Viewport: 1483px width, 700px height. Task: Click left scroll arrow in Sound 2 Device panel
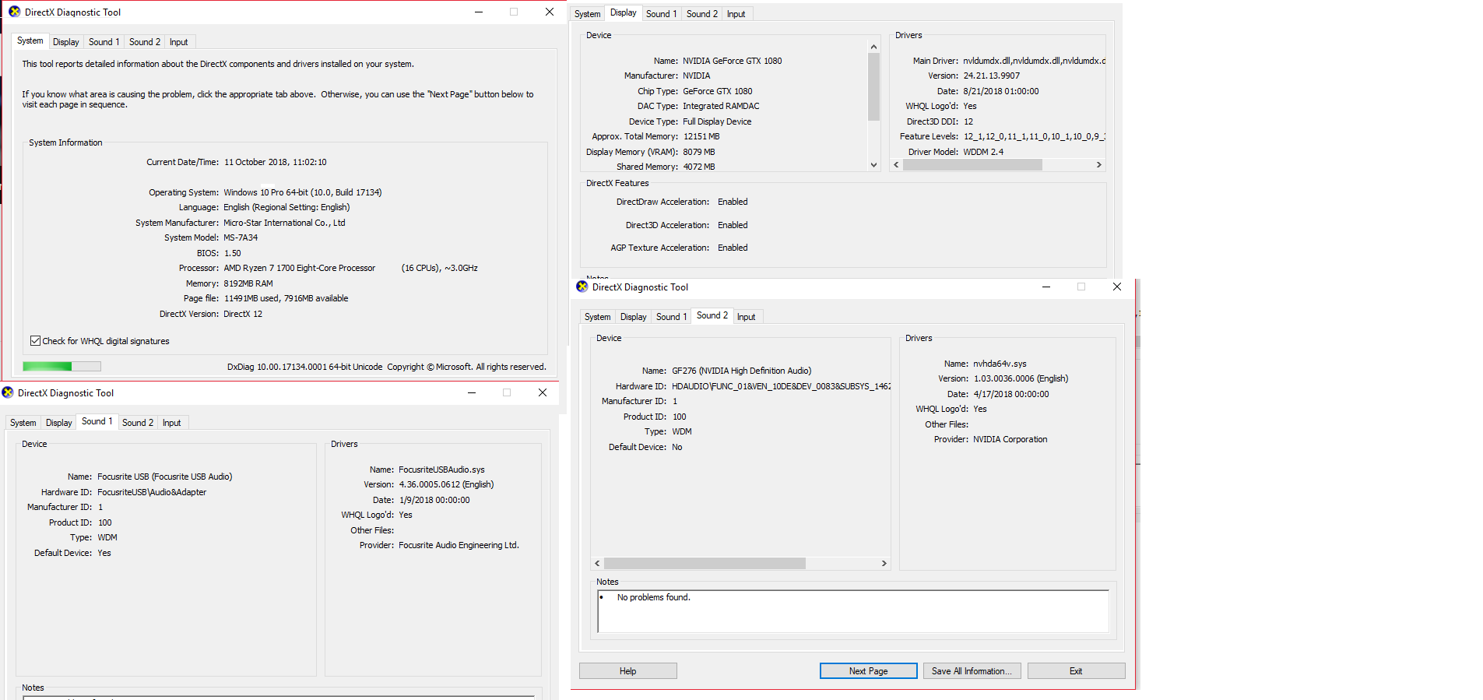pyautogui.click(x=597, y=564)
